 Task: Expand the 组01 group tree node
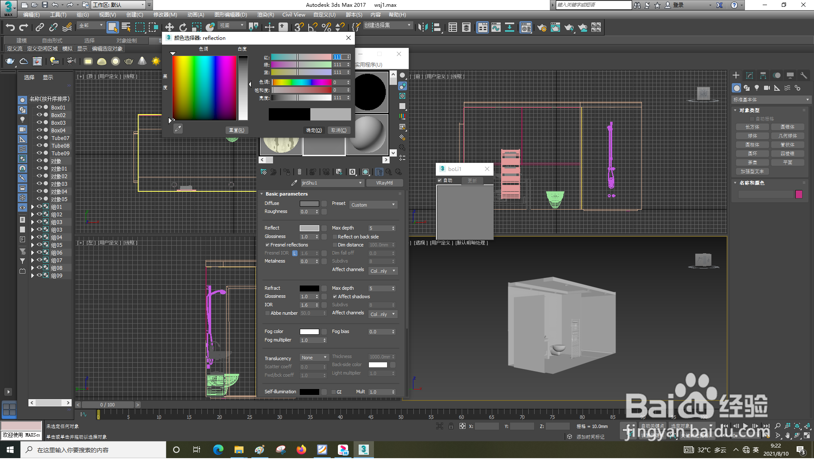point(32,207)
